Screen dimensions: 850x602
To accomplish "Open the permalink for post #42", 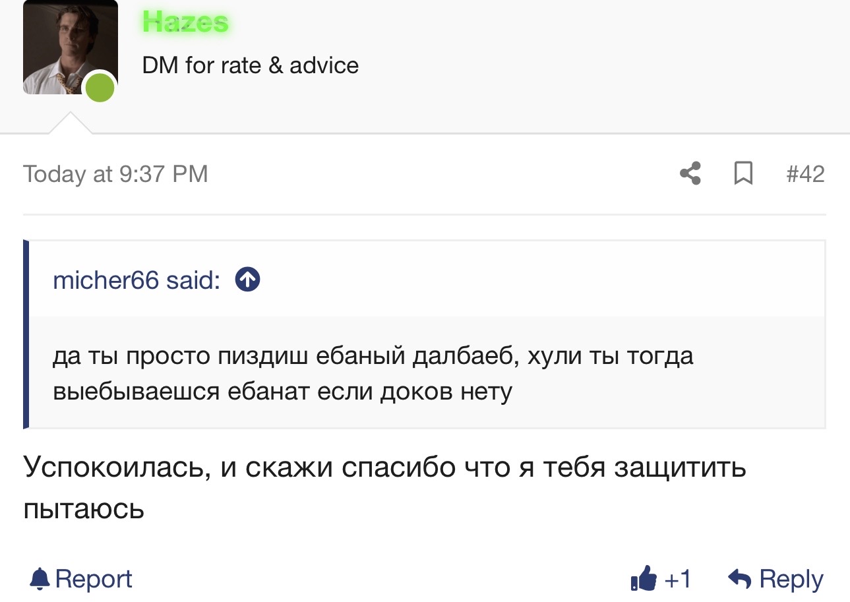I will pos(805,174).
